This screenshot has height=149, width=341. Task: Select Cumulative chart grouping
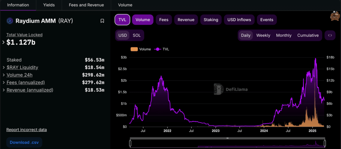pyautogui.click(x=308, y=35)
